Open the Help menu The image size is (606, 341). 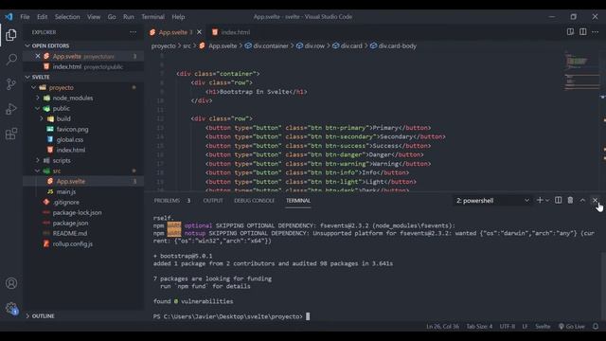[x=178, y=17]
